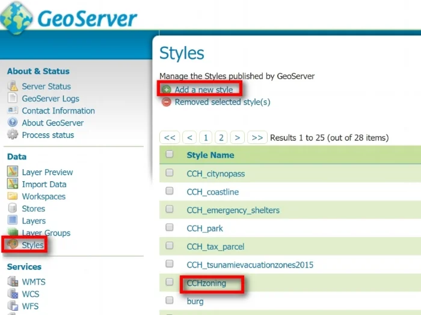
Task: Go to previous results page
Action: (x=189, y=137)
